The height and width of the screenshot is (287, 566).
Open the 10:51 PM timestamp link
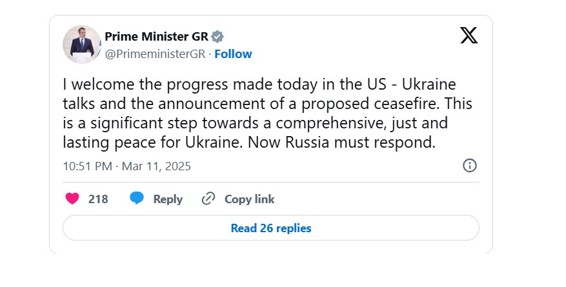click(x=87, y=166)
